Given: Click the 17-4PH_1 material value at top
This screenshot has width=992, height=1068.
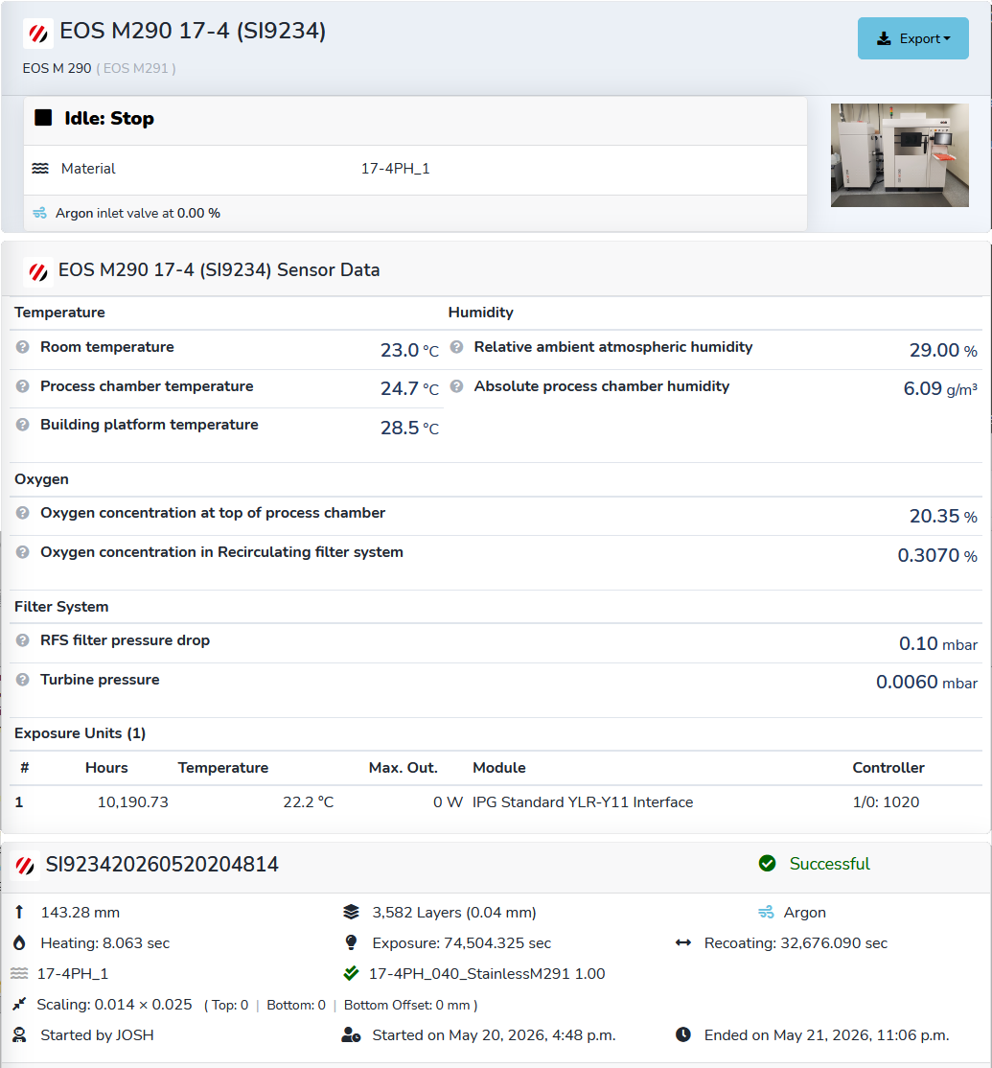Looking at the screenshot, I should (x=396, y=168).
